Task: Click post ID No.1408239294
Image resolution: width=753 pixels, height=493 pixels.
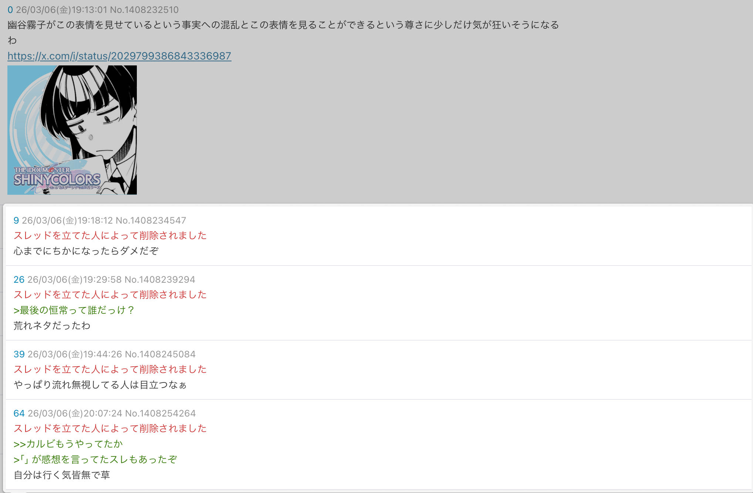Action: click(159, 279)
